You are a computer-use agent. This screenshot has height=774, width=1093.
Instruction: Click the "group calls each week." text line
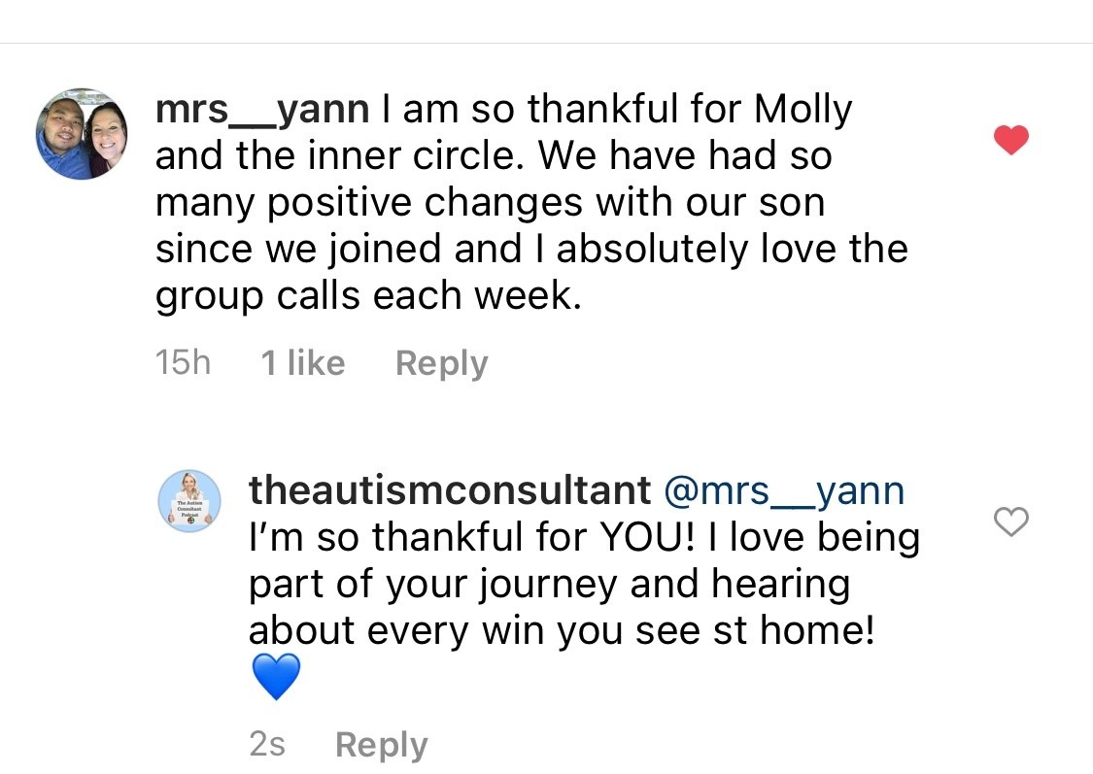tap(368, 296)
